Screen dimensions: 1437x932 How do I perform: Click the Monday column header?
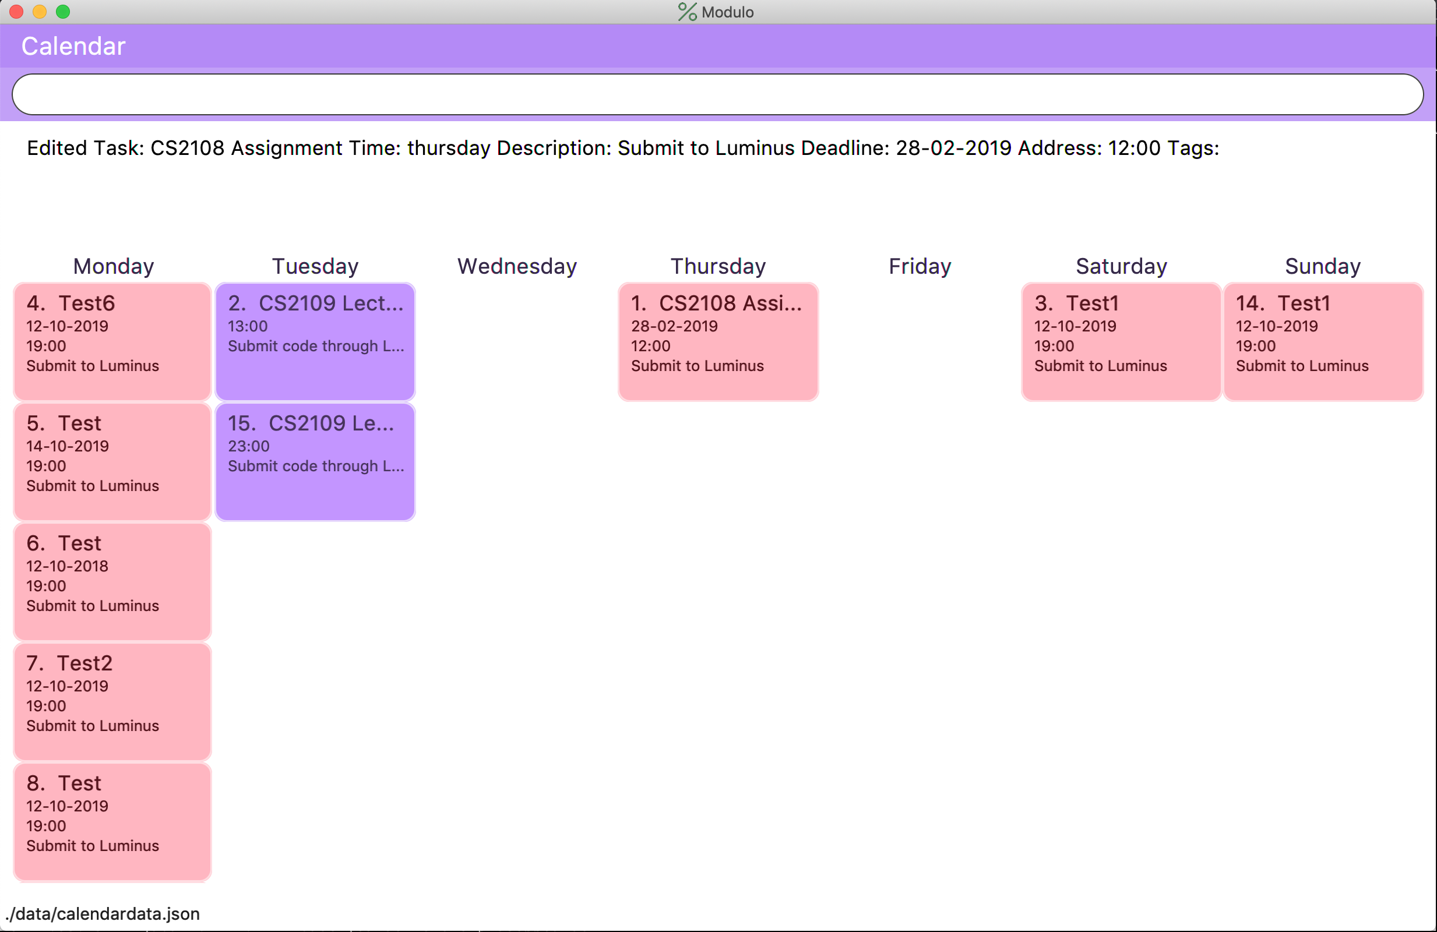point(114,266)
